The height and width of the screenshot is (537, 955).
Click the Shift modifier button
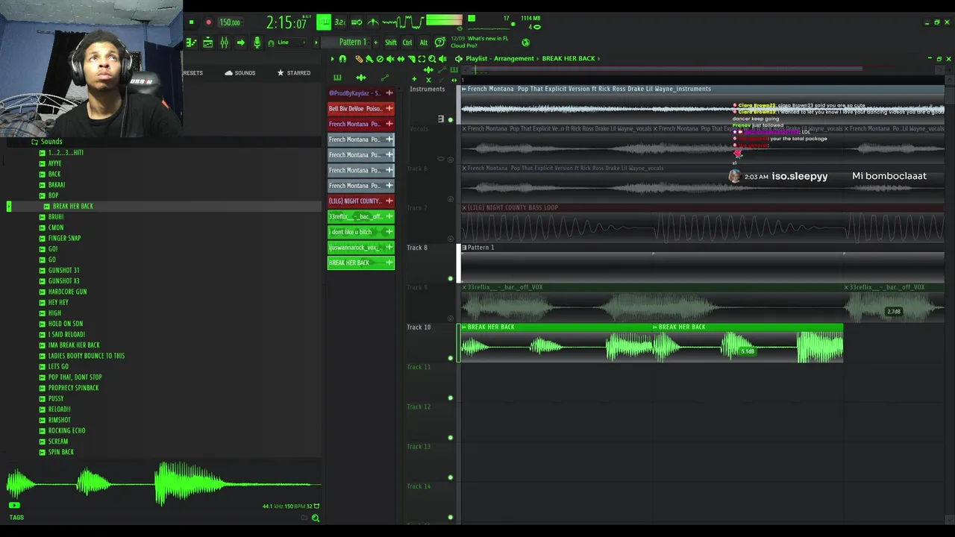point(391,43)
